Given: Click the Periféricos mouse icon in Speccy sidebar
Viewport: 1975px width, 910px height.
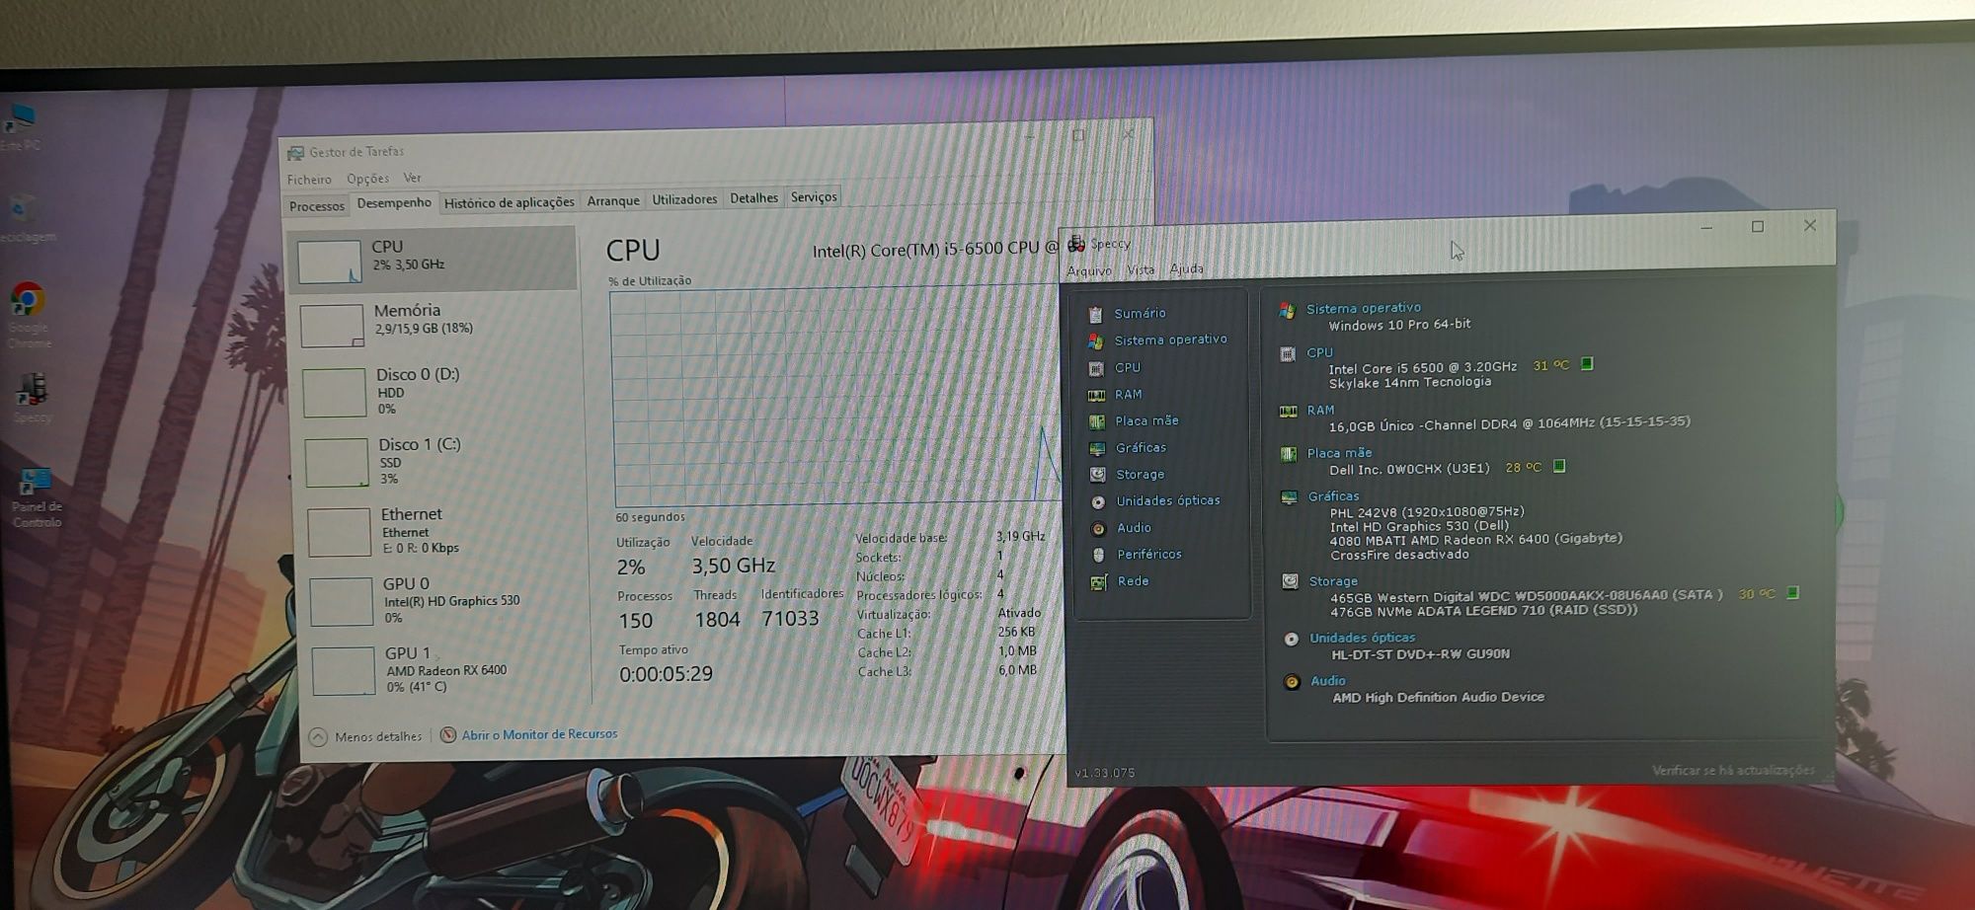Looking at the screenshot, I should tap(1098, 555).
